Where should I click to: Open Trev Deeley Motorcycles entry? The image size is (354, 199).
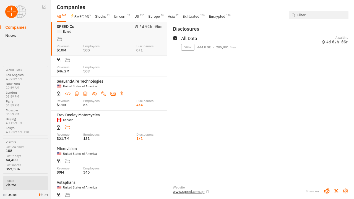coord(109,127)
